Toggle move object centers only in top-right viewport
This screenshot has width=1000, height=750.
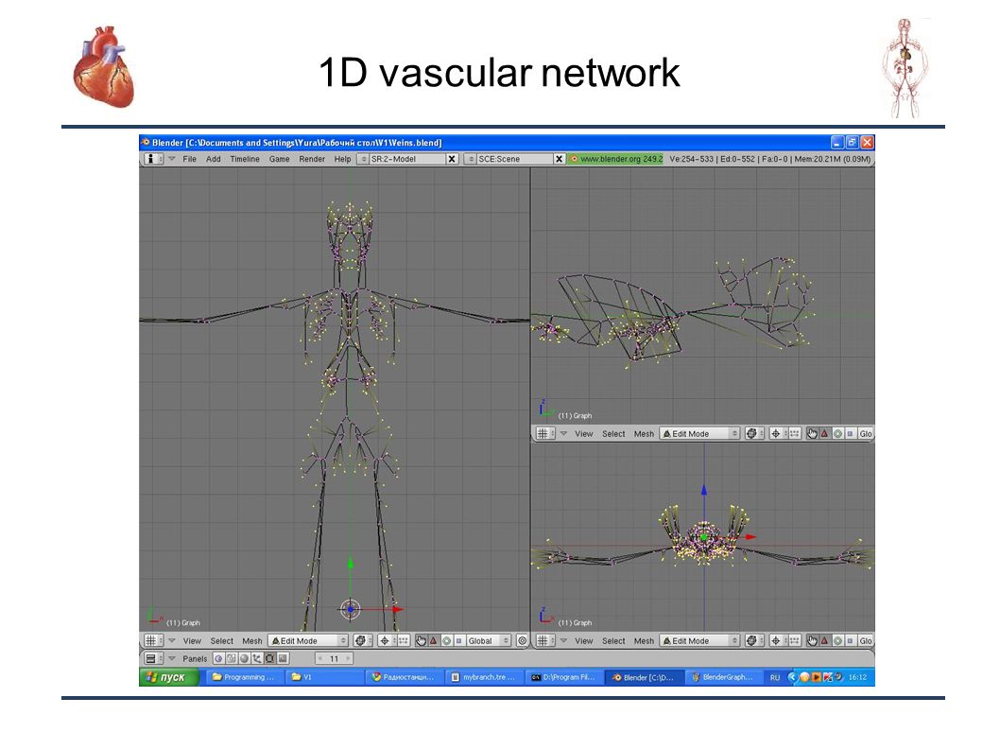coord(794,433)
